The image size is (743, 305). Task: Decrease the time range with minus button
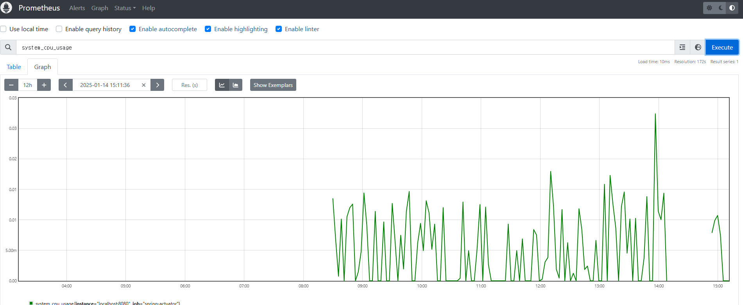pos(11,85)
